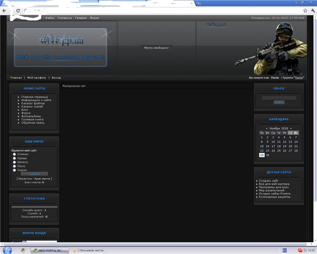Select the 'Ужасно' poll option

pos(14,170)
